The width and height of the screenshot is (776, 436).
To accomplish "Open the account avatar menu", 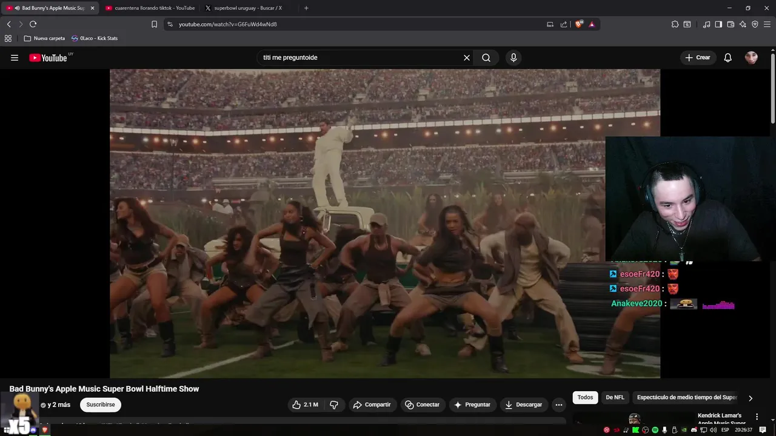I will point(751,58).
